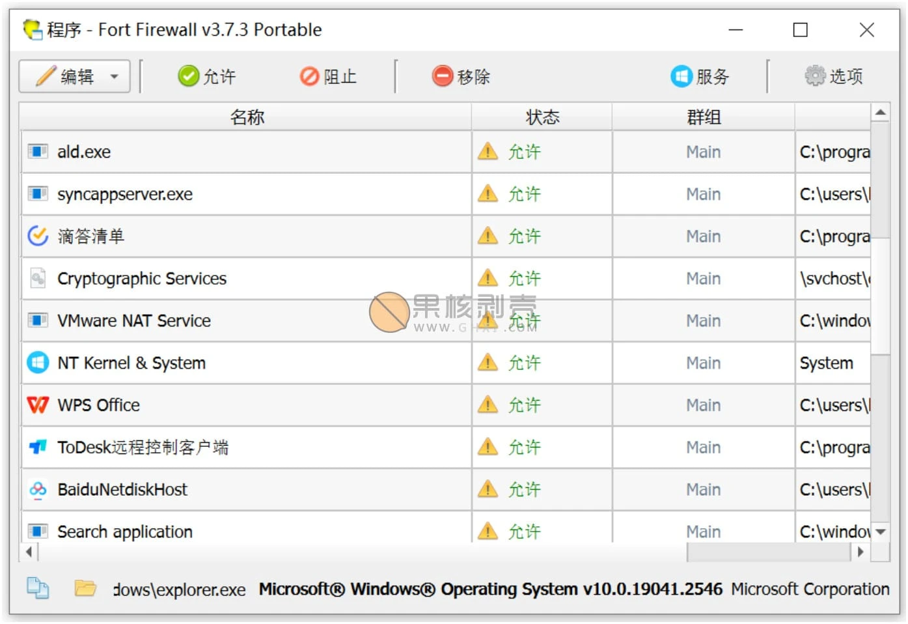Sort by the Status (状态) column header
The width and height of the screenshot is (908, 624).
coord(542,117)
